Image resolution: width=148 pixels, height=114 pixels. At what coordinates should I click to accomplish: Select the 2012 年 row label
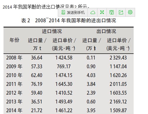point(14,93)
